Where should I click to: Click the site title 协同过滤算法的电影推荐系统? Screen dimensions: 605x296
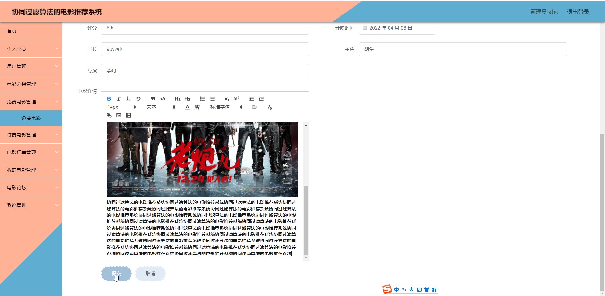point(57,12)
